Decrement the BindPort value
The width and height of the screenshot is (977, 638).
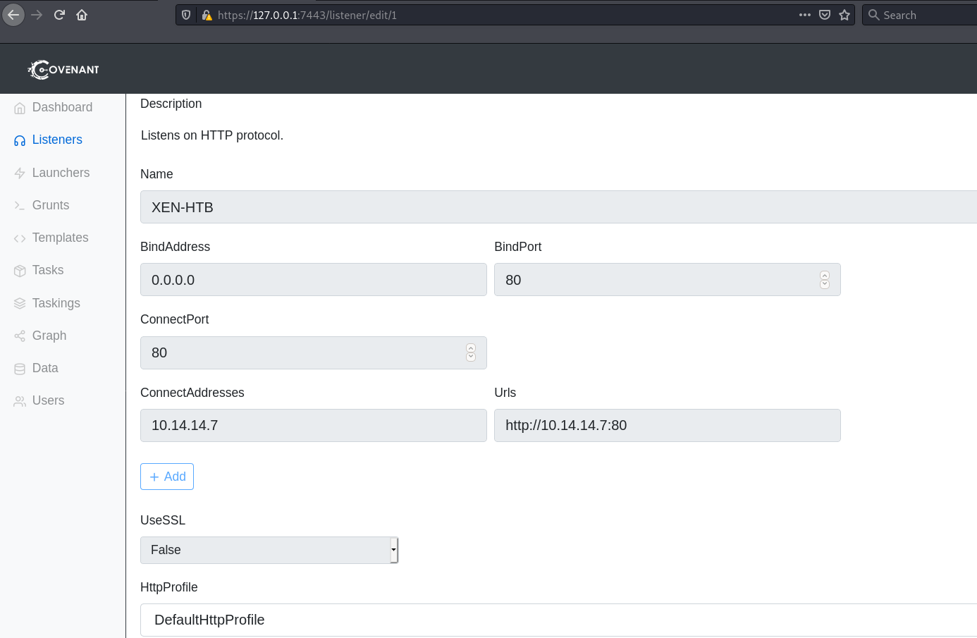click(x=825, y=284)
